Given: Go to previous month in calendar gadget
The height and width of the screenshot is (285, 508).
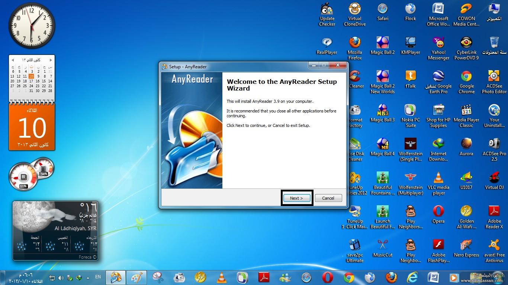Looking at the screenshot, I should click(13, 60).
